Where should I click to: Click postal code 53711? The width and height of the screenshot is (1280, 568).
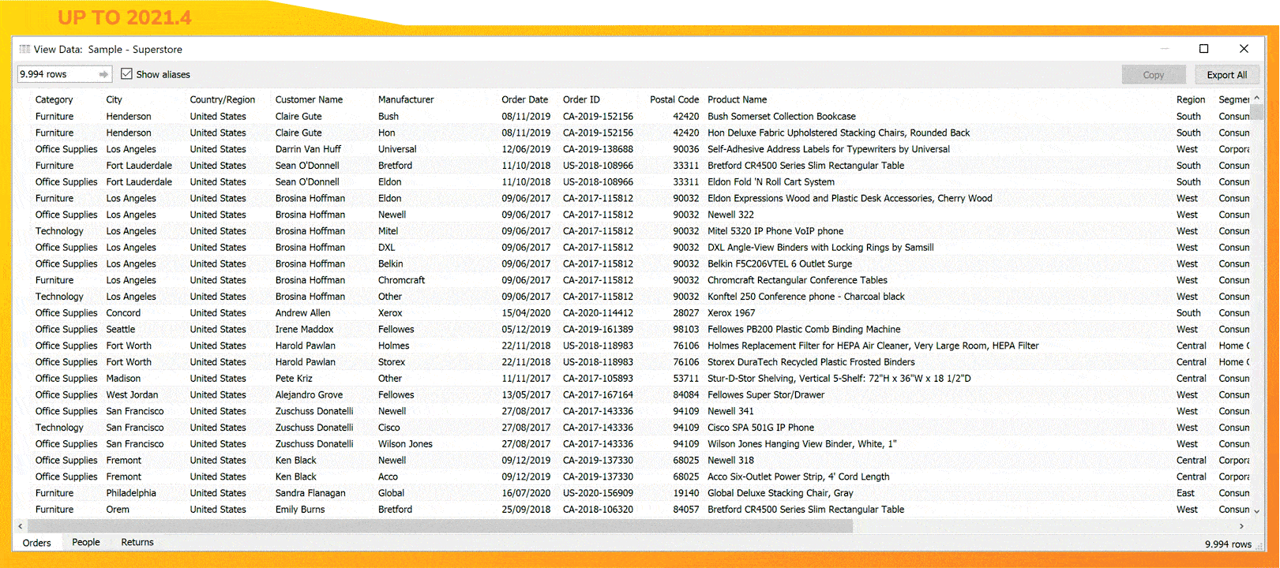click(x=686, y=379)
